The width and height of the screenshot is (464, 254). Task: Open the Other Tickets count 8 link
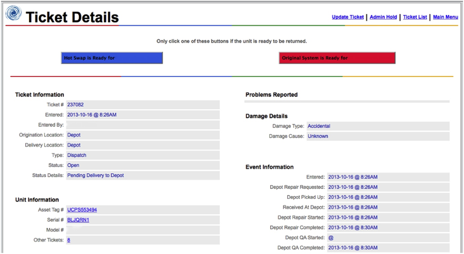point(69,240)
